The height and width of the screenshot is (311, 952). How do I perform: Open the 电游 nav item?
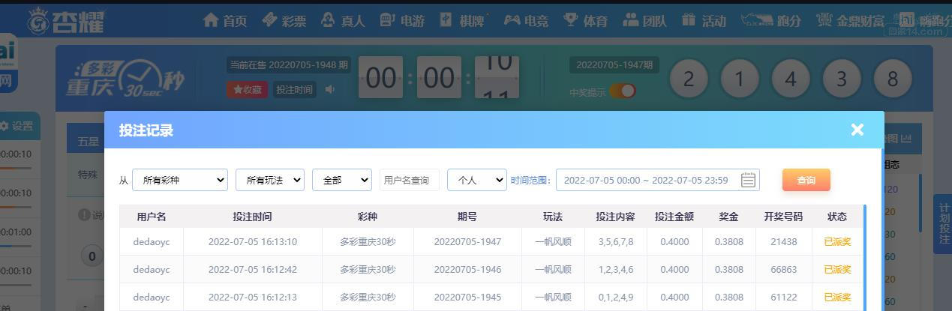click(402, 21)
